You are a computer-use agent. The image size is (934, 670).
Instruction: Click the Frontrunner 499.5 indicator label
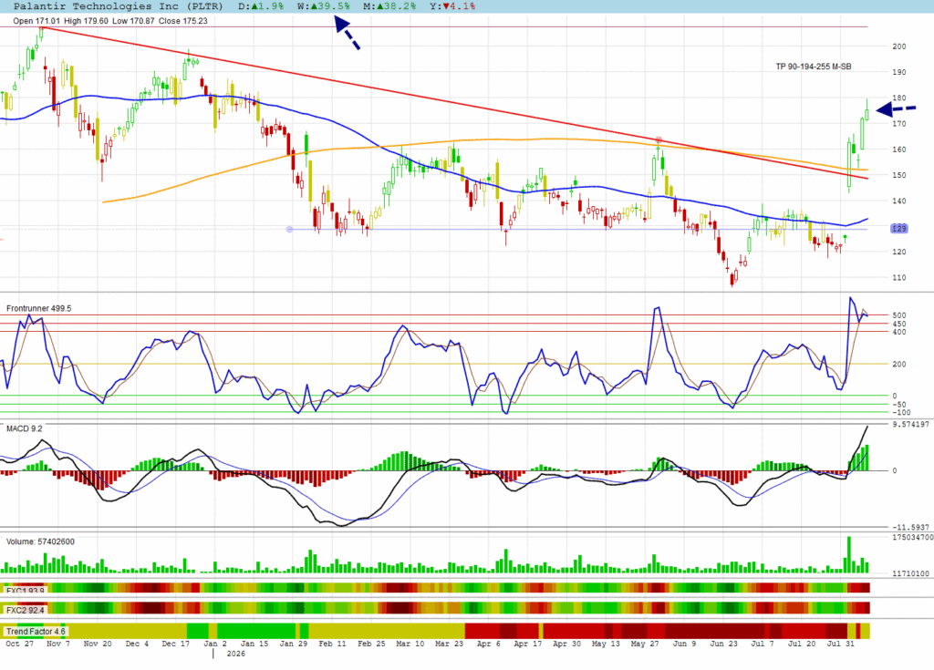(38, 308)
